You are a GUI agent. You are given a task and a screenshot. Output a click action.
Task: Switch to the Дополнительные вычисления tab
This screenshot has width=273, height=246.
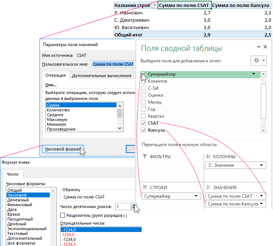pos(101,76)
